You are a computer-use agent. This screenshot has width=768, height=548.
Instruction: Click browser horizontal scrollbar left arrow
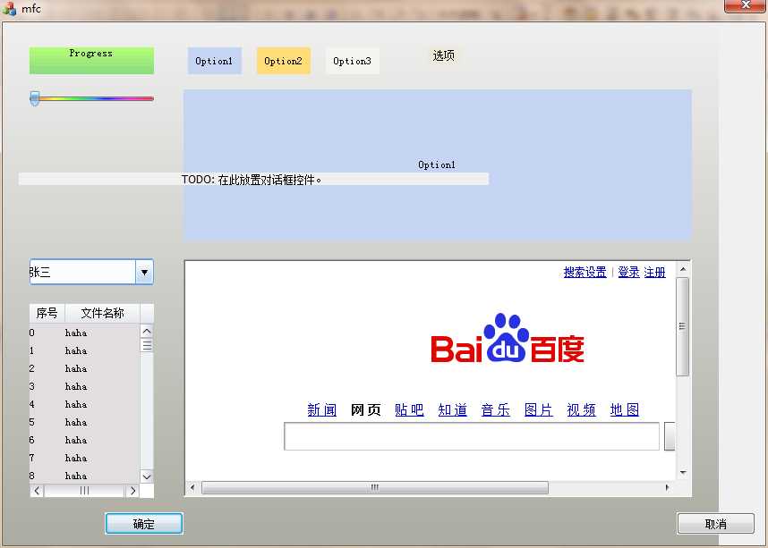pyautogui.click(x=192, y=487)
